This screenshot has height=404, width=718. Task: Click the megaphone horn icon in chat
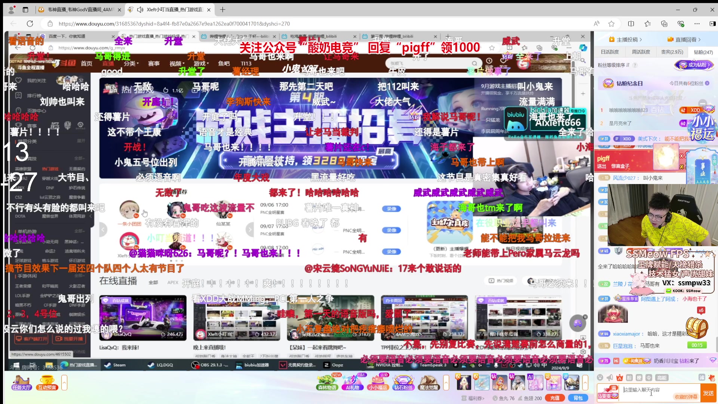click(610, 377)
